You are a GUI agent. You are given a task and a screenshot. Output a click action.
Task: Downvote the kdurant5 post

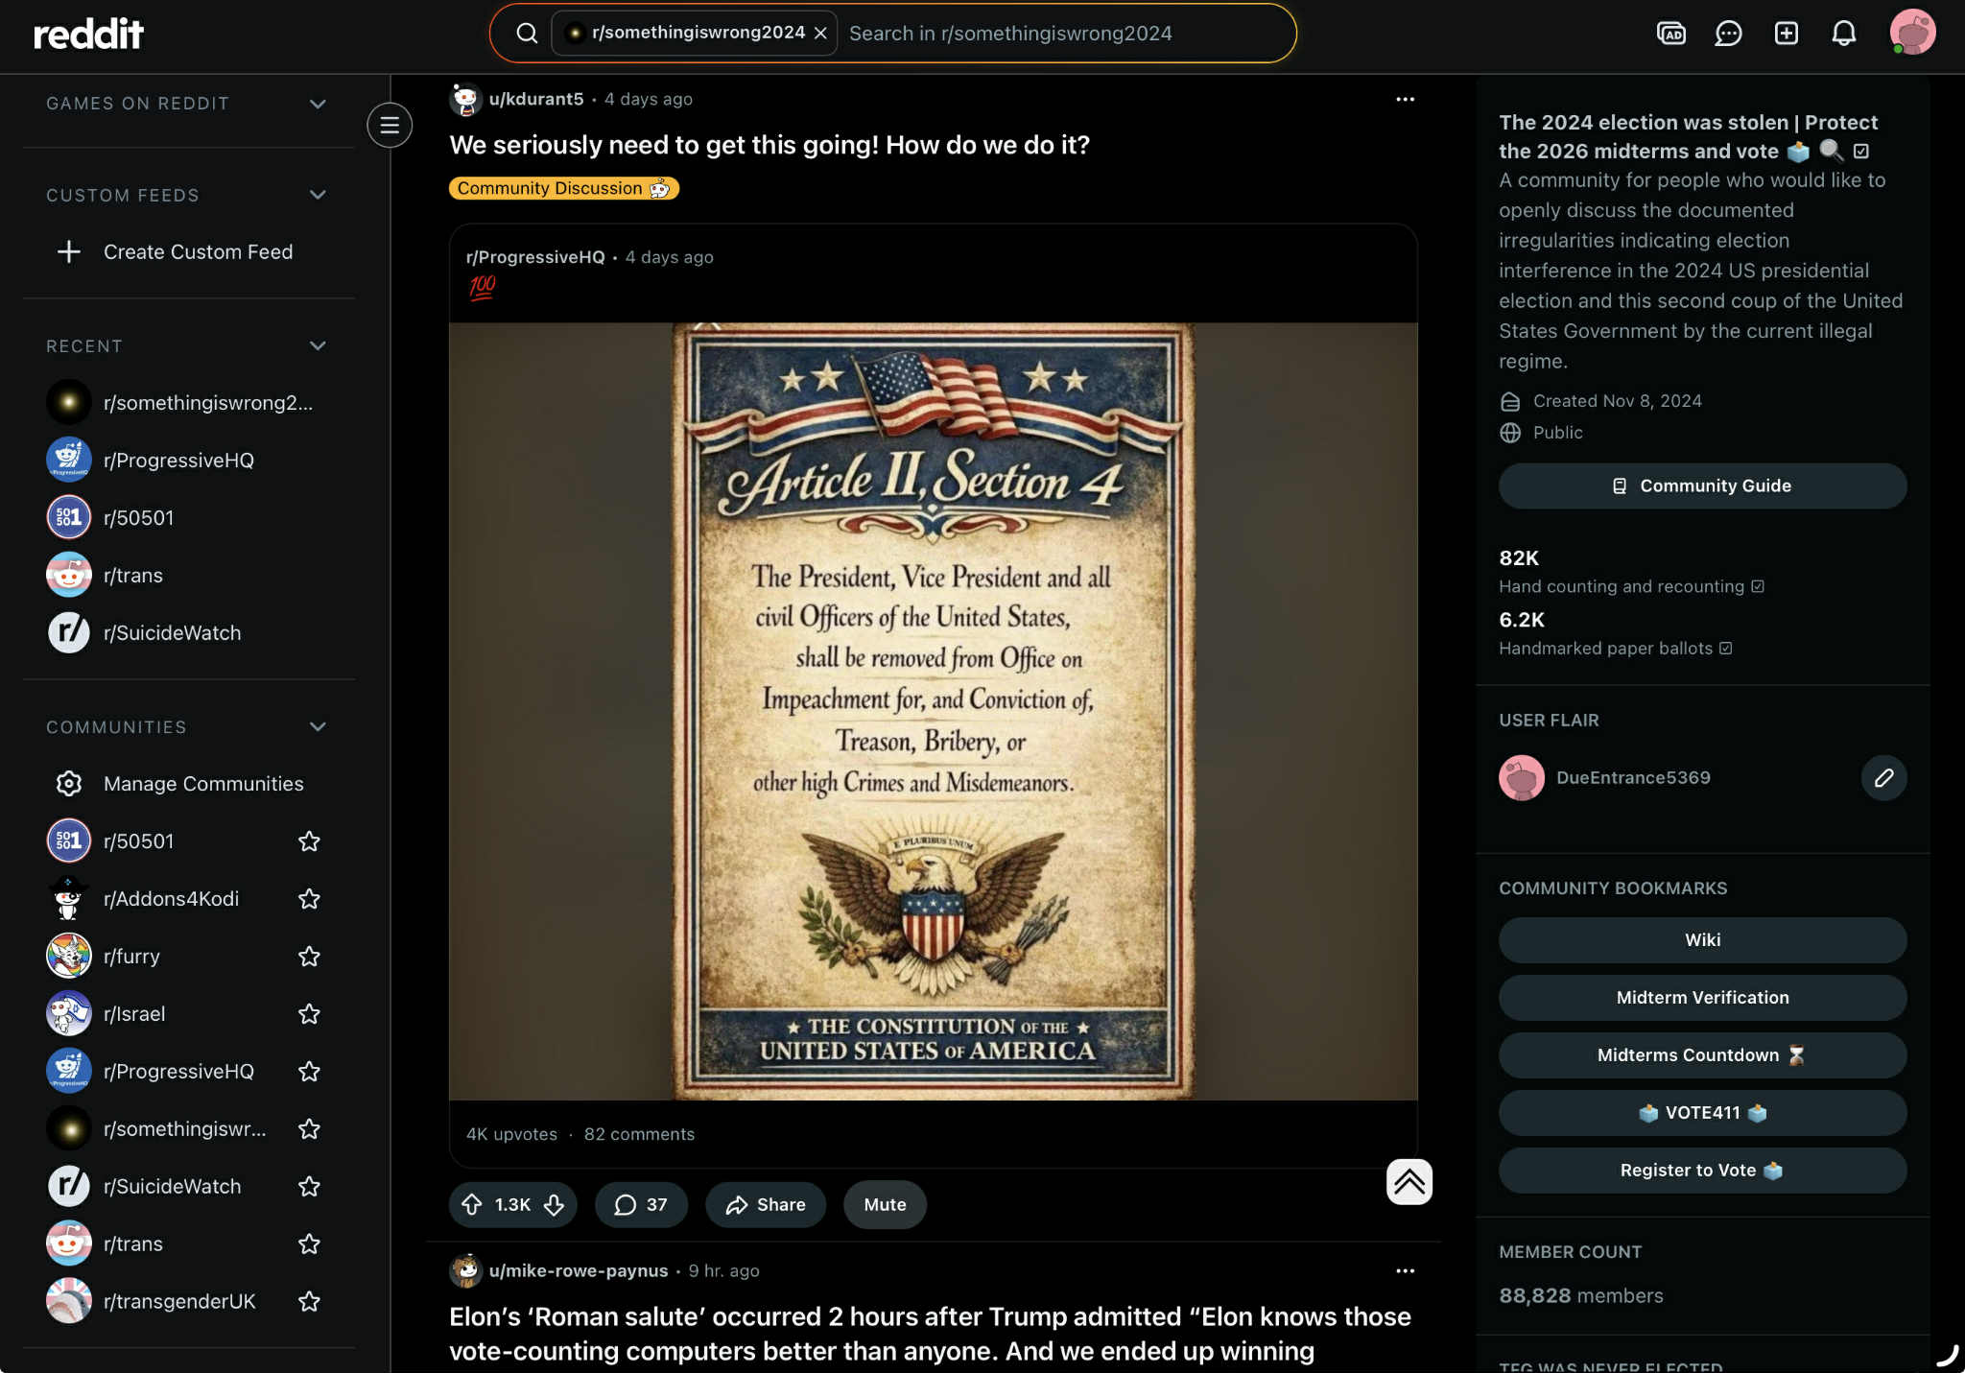(555, 1204)
